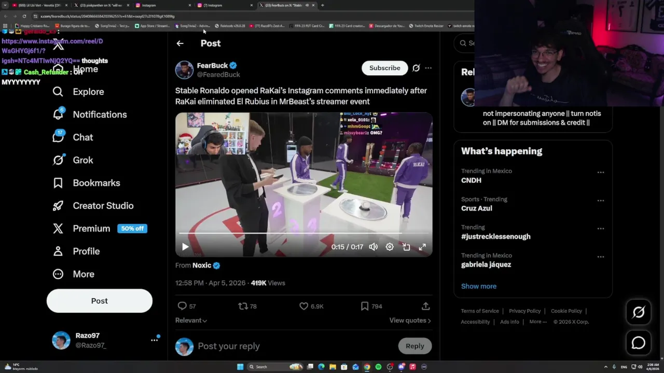
Task: Open Creator Studio in sidebar
Action: click(x=93, y=206)
